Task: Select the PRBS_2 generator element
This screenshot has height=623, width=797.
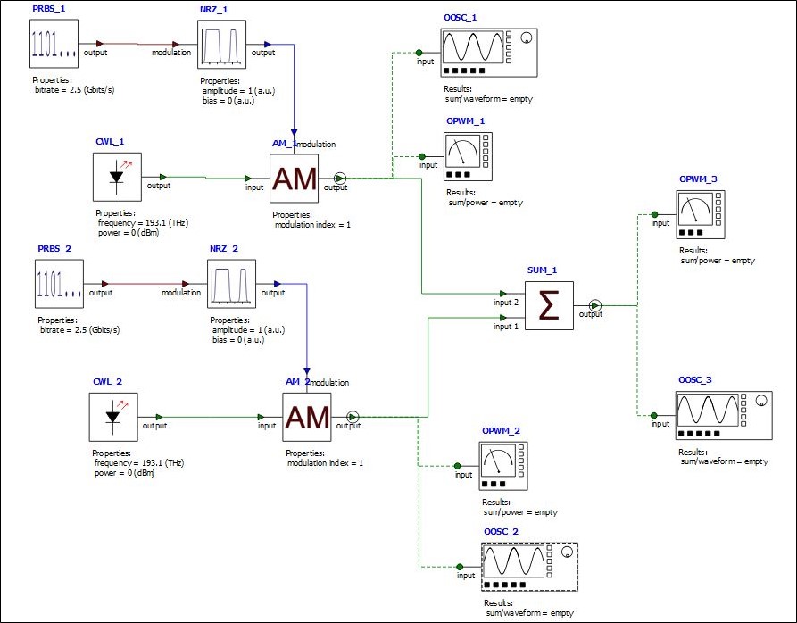Action: click(59, 284)
